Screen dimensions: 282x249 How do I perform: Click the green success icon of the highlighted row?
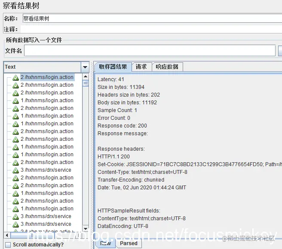click(x=15, y=77)
